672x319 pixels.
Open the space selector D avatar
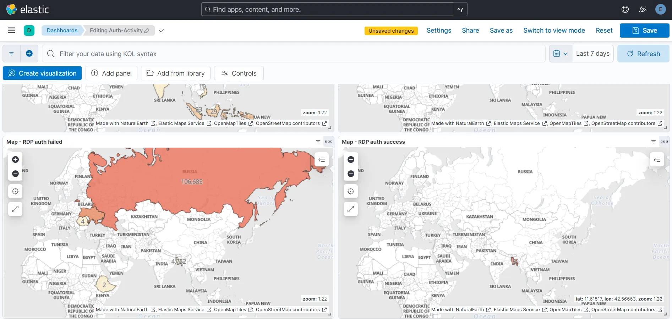coord(29,31)
